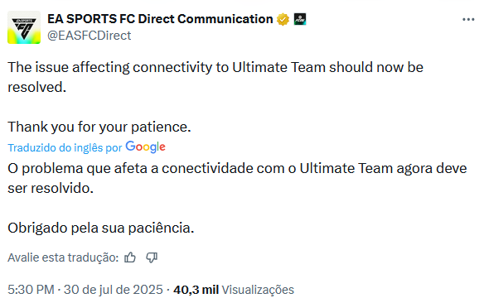This screenshot has height=303, width=484.
Task: Click the 'Obrigado pela sua paciência.' line
Action: click(x=101, y=228)
